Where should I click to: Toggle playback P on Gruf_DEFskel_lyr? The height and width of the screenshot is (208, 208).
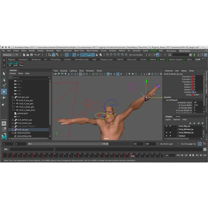[170, 133]
